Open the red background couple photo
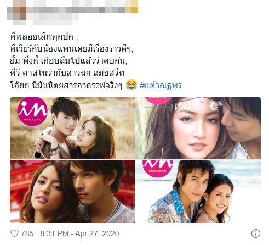The image size is (269, 245). 72,191
